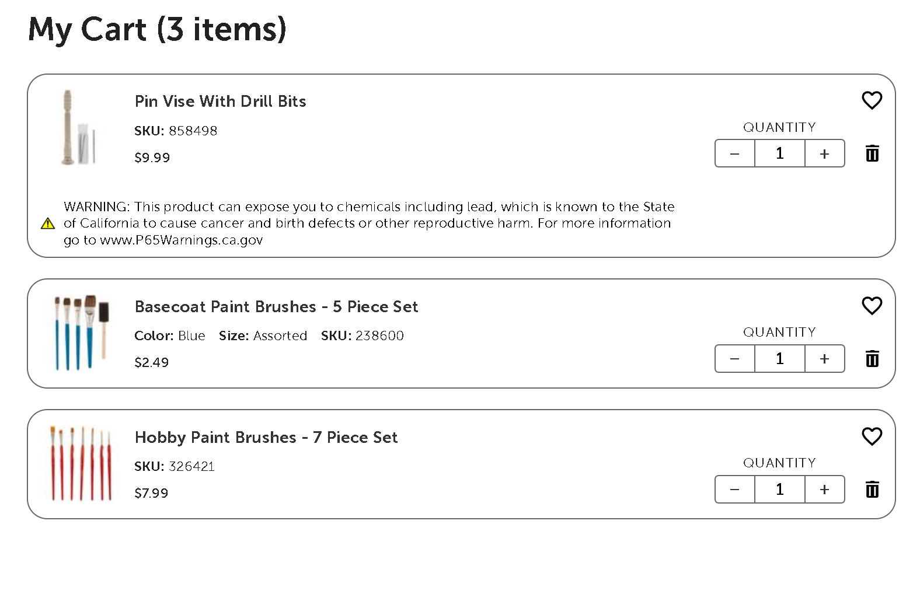Select the Pin Vise product thumbnail
Viewport: 920px width, 601px height.
pos(79,127)
